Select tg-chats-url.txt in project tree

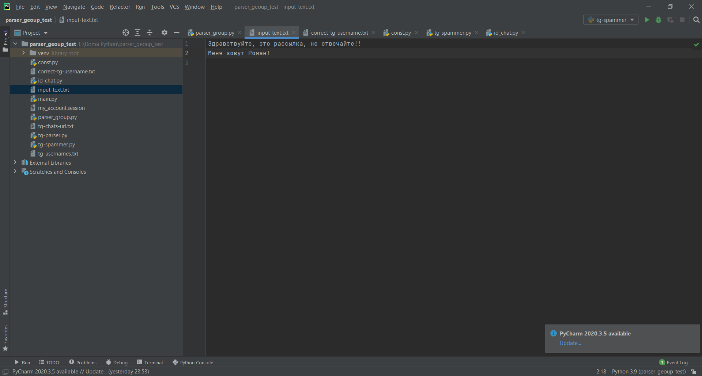coord(96,126)
